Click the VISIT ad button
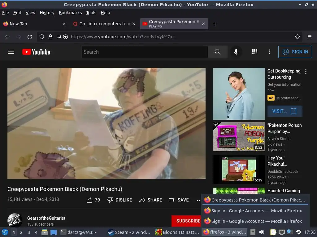This screenshot has height=237, width=317. click(285, 111)
